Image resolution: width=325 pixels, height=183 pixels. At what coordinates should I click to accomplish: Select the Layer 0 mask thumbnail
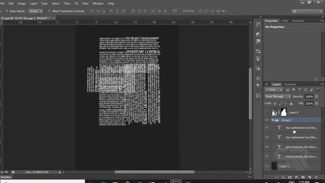point(284,112)
